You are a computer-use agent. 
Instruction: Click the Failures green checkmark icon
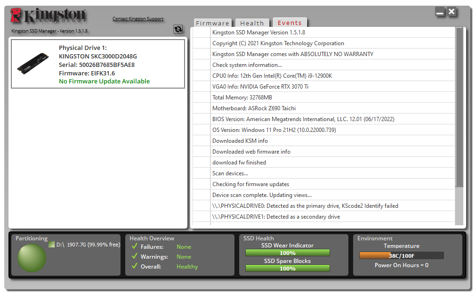(x=135, y=246)
